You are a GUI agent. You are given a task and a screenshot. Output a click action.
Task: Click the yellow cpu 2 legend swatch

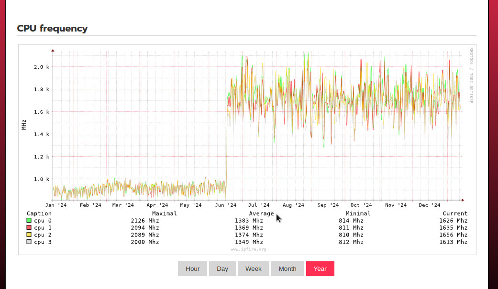[29, 235]
